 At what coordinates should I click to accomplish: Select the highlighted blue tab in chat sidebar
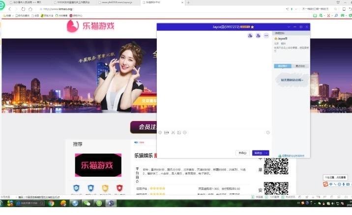pyautogui.click(x=283, y=66)
